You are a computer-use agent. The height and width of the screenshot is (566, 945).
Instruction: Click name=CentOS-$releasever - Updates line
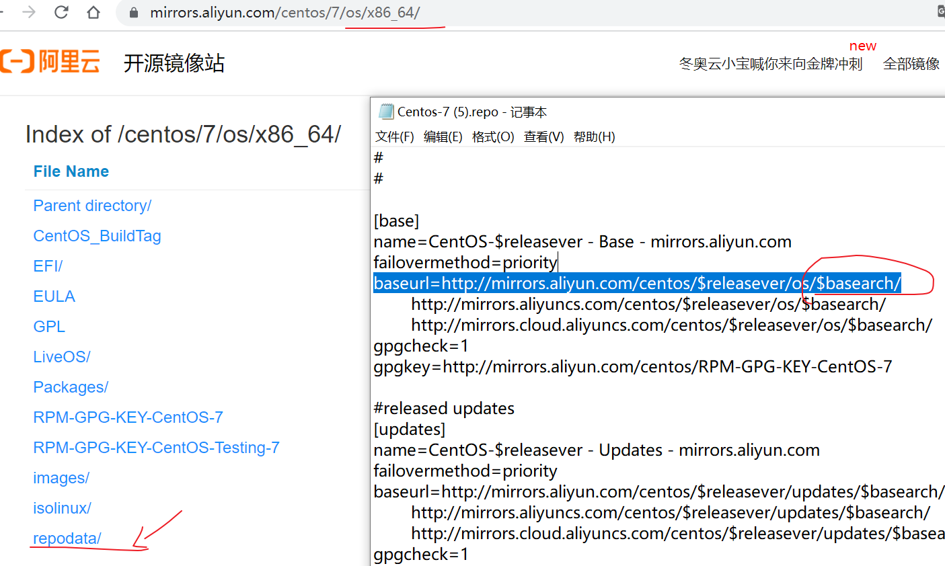tap(597, 450)
